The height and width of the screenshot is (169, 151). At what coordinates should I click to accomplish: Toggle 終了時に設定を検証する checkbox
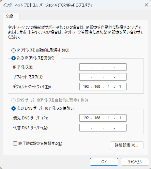(15, 143)
